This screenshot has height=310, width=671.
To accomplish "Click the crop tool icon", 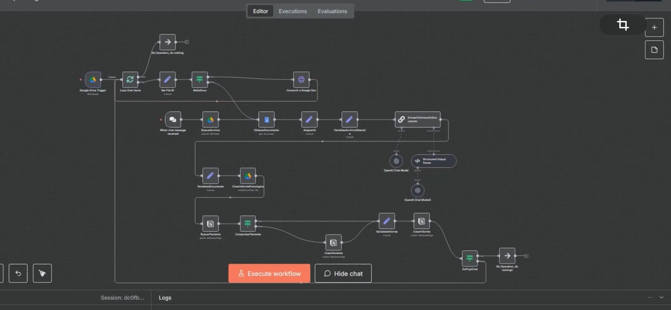I will click(x=623, y=25).
